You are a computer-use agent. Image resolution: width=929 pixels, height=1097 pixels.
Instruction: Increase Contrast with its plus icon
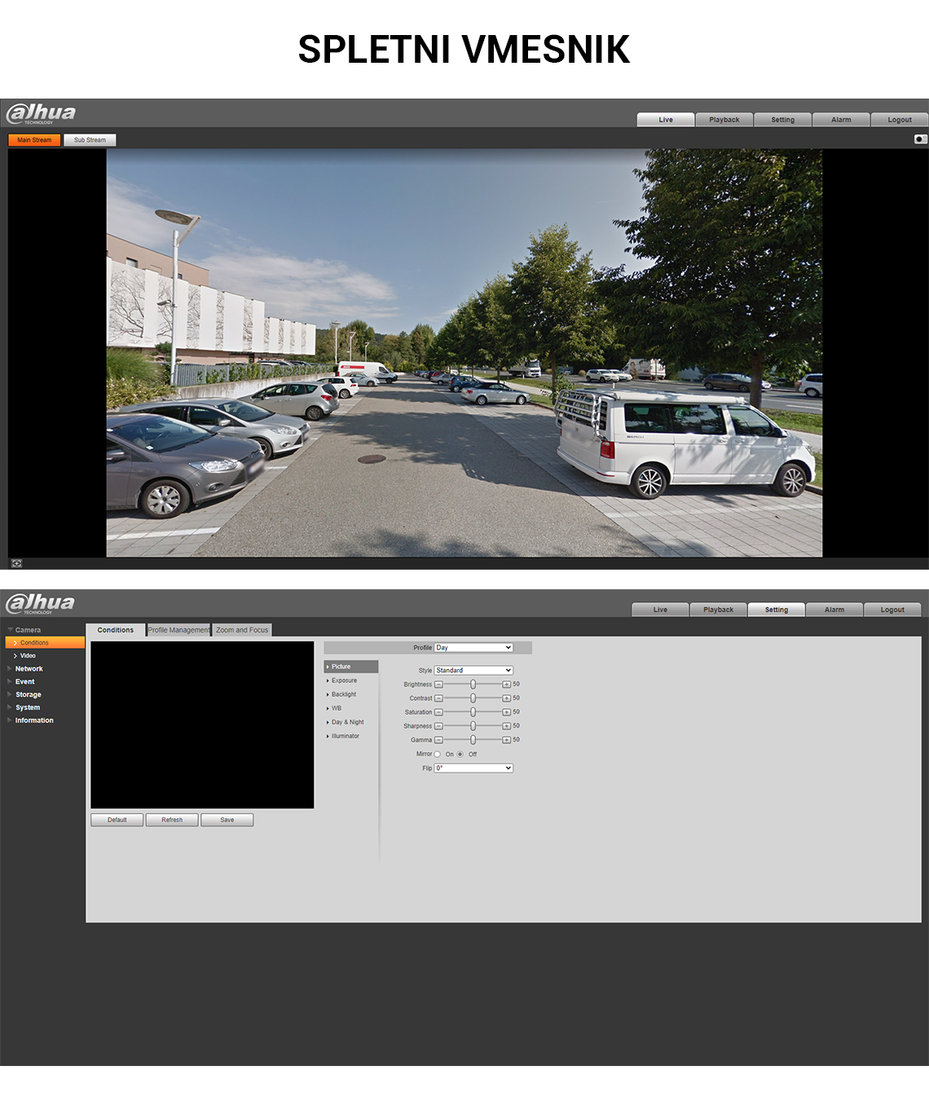506,698
